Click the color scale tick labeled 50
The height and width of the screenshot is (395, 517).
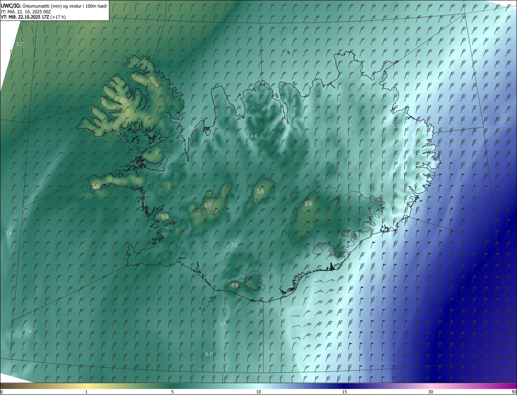514,392
